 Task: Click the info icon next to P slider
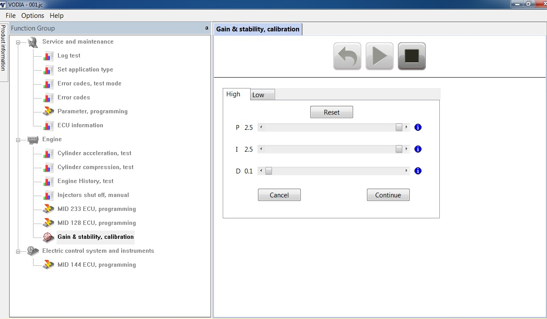coord(418,127)
